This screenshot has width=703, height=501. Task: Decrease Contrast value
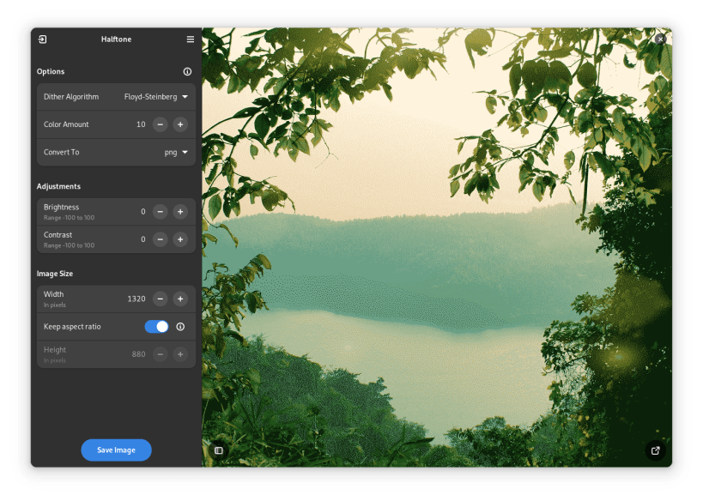[160, 239]
